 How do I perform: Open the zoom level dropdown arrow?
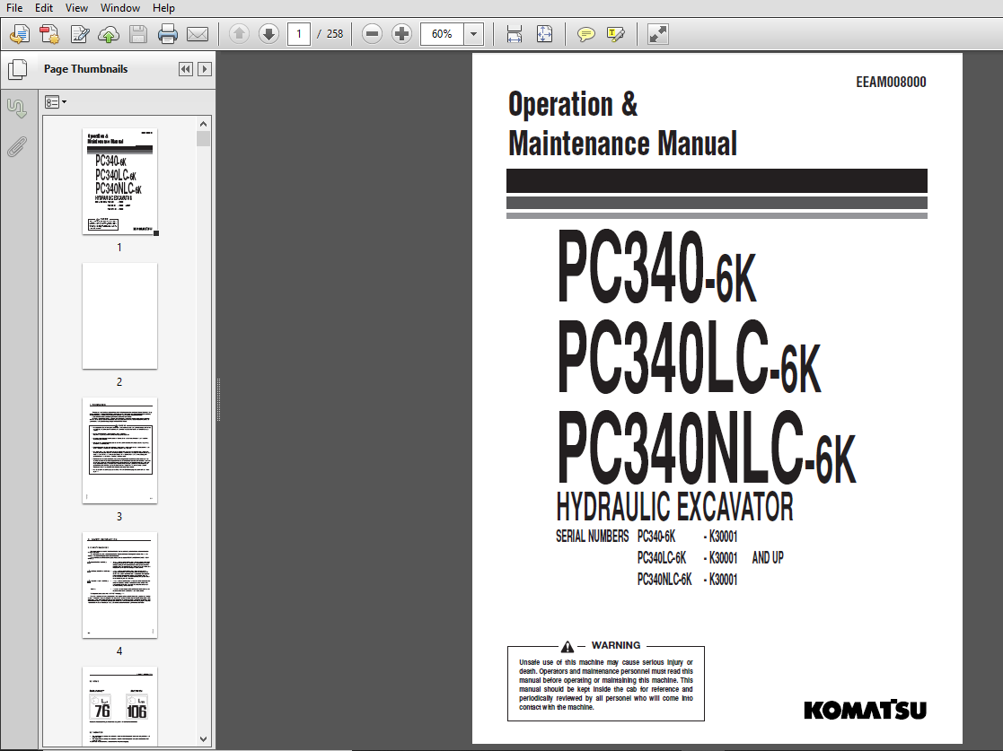click(x=473, y=34)
